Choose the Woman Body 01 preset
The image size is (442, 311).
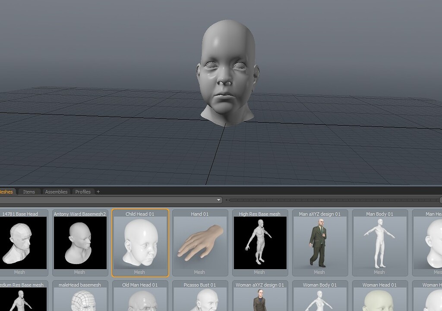pos(319,299)
